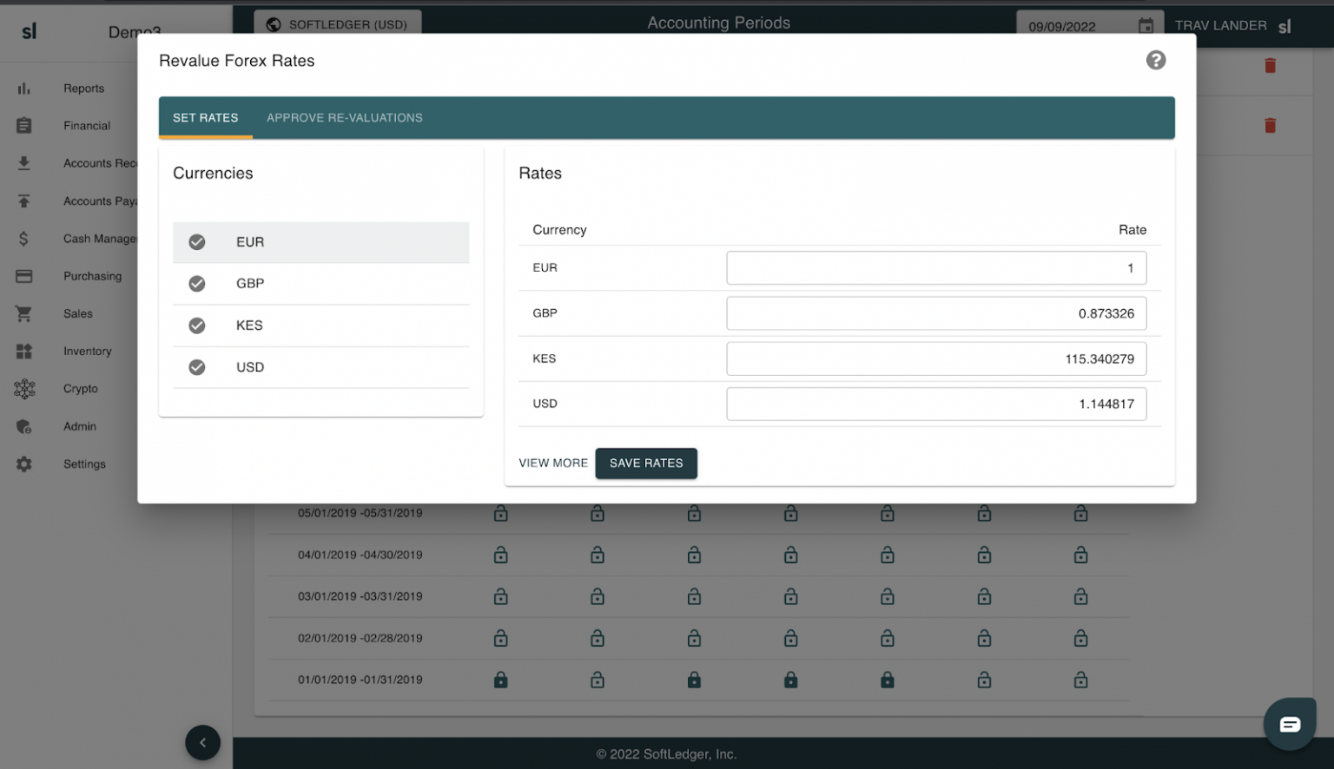This screenshot has height=769, width=1334.
Task: Open the chat support widget
Action: pos(1289,724)
